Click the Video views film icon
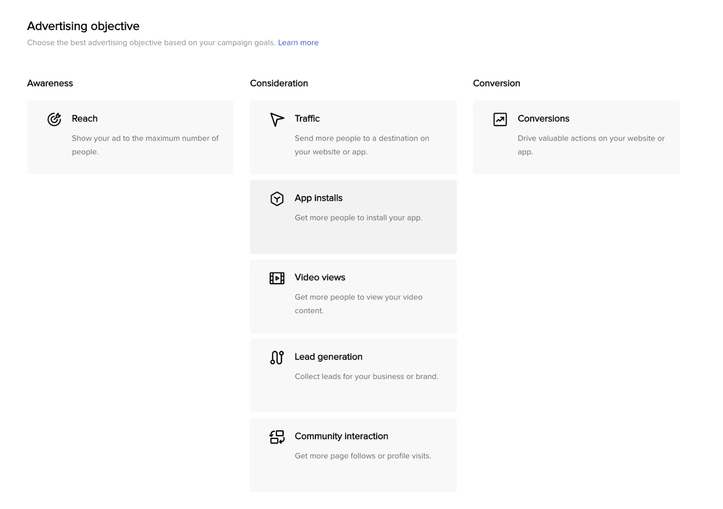The image size is (723, 509). click(277, 278)
